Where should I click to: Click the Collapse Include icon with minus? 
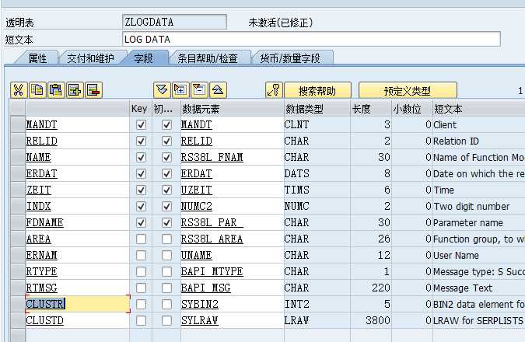click(x=200, y=90)
